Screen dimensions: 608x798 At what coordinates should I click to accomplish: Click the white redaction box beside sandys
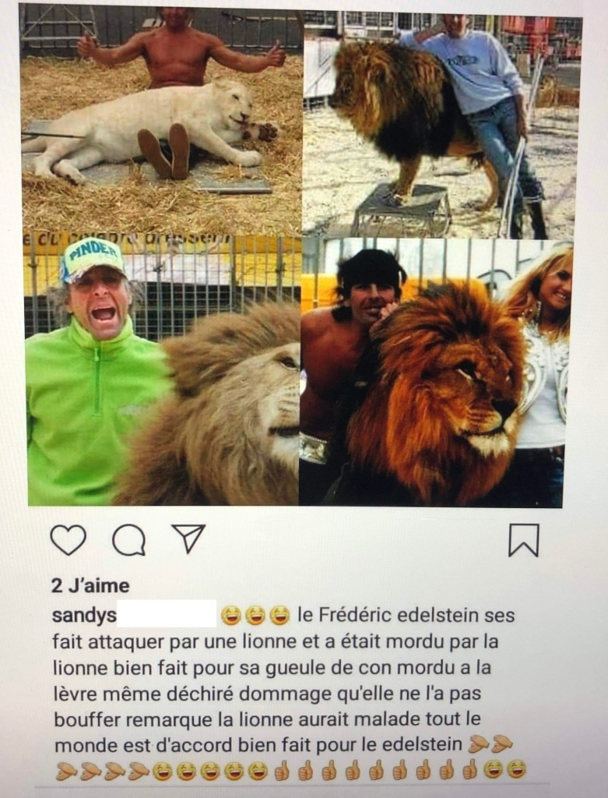point(167,613)
